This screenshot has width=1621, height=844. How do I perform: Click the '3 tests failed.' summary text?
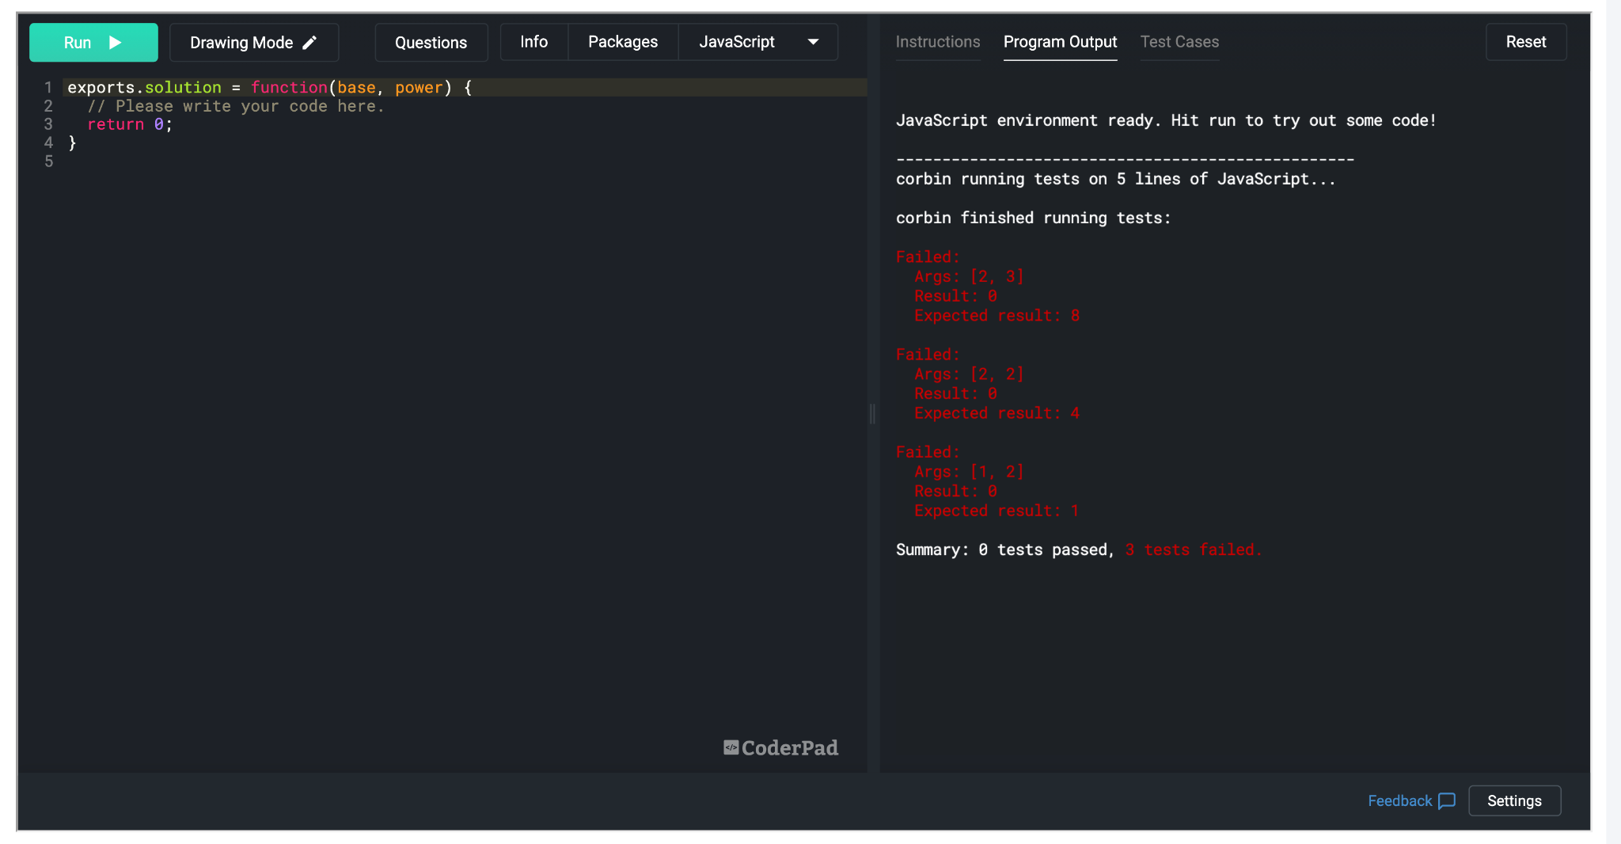point(1194,550)
